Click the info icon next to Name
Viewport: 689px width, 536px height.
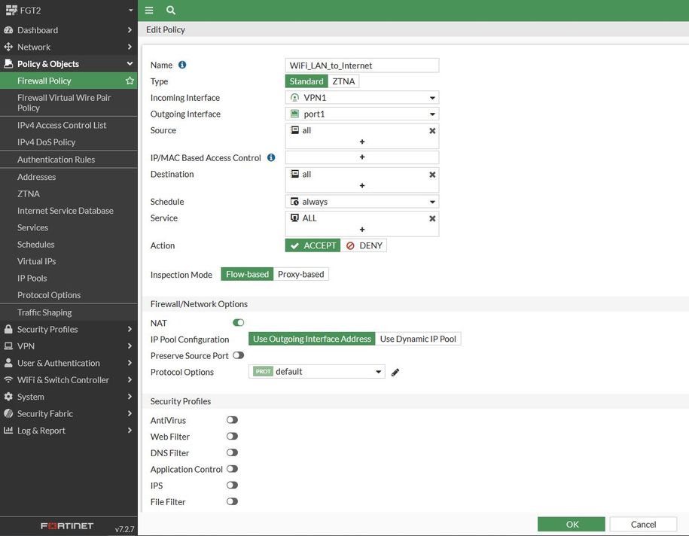pyautogui.click(x=182, y=65)
